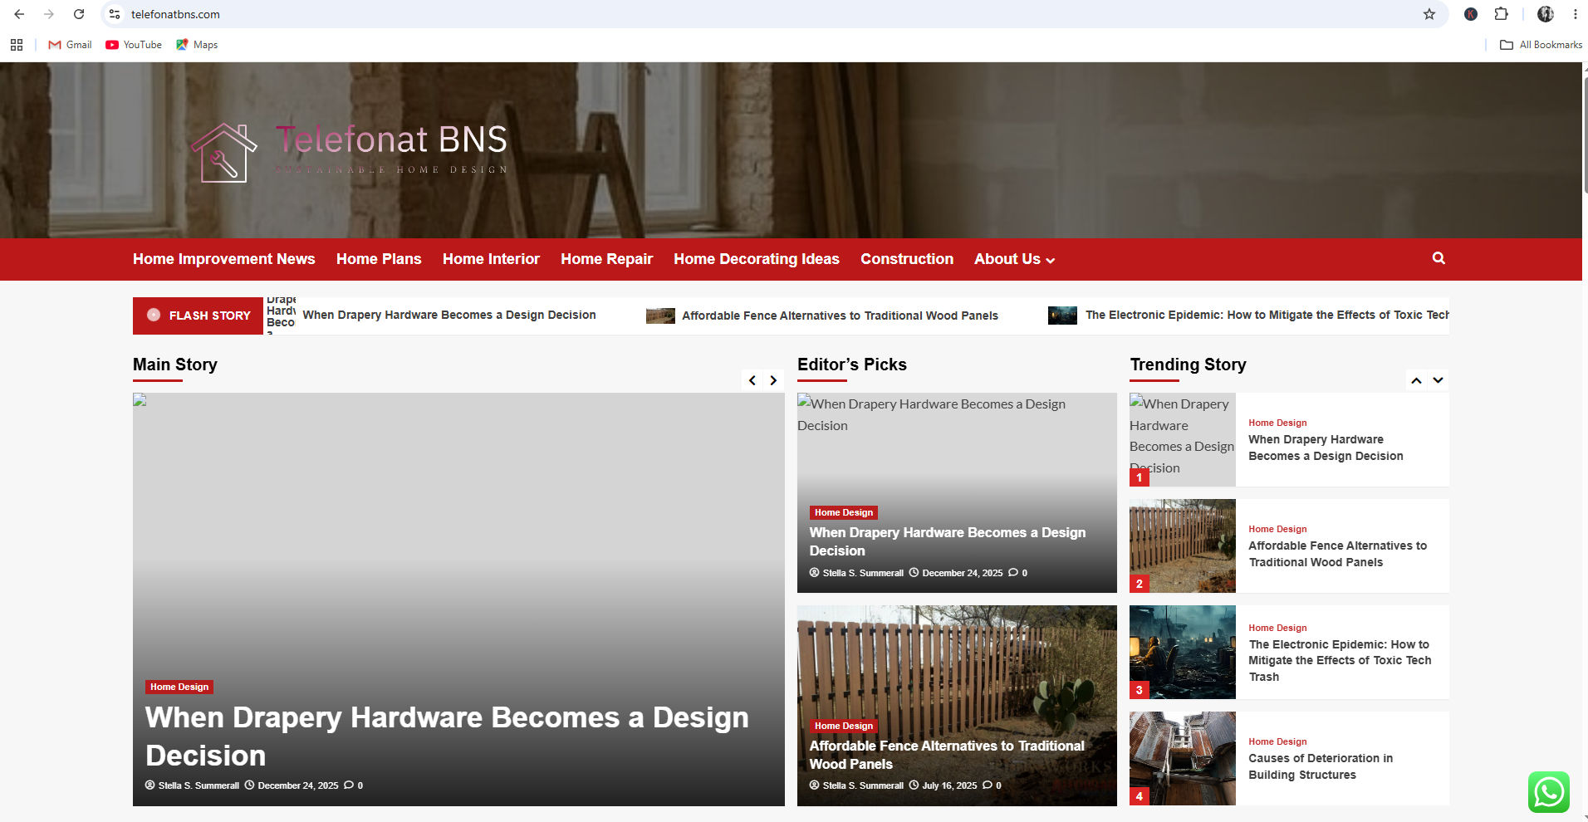Open the site search magnifier icon
Image resolution: width=1588 pixels, height=822 pixels.
[1439, 258]
